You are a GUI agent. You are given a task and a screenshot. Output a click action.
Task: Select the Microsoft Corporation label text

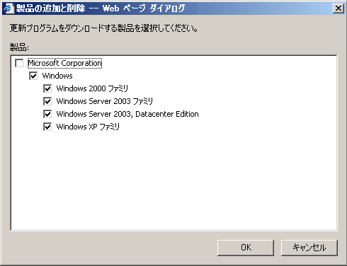64,63
